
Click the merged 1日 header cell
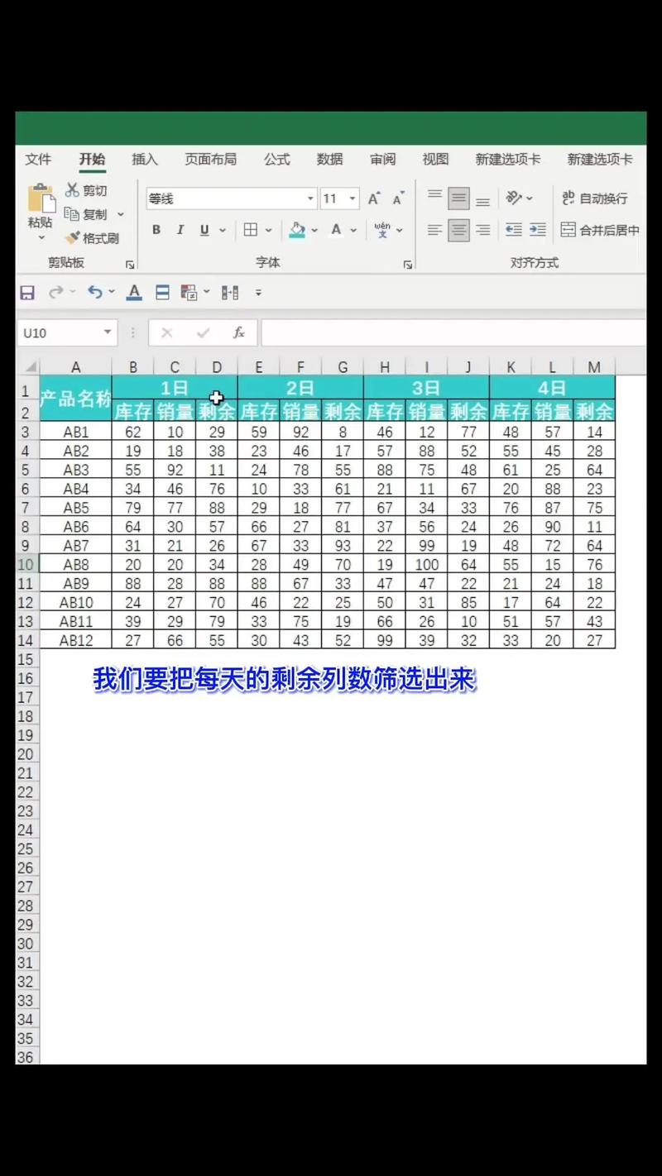click(x=175, y=387)
